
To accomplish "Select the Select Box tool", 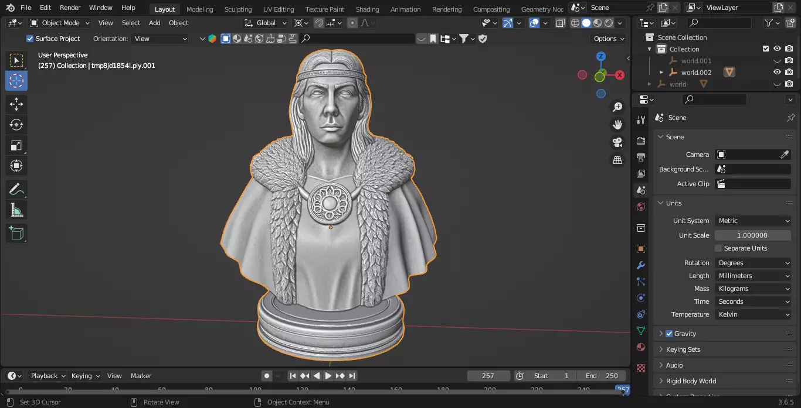I will [16, 60].
